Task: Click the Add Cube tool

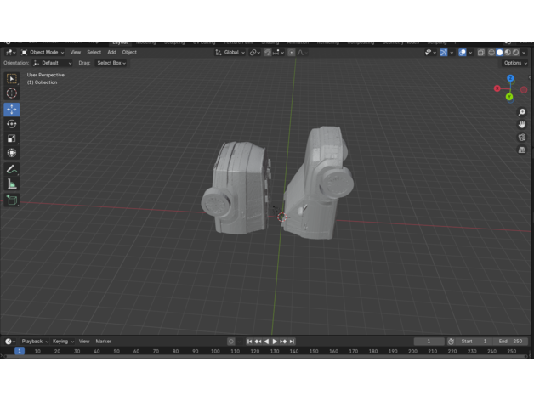Action: coord(12,200)
